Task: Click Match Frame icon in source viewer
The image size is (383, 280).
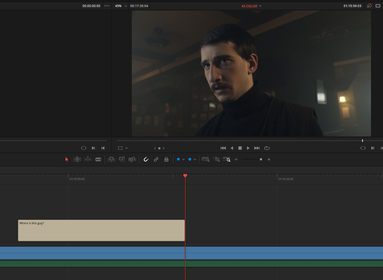Action: pos(84,148)
